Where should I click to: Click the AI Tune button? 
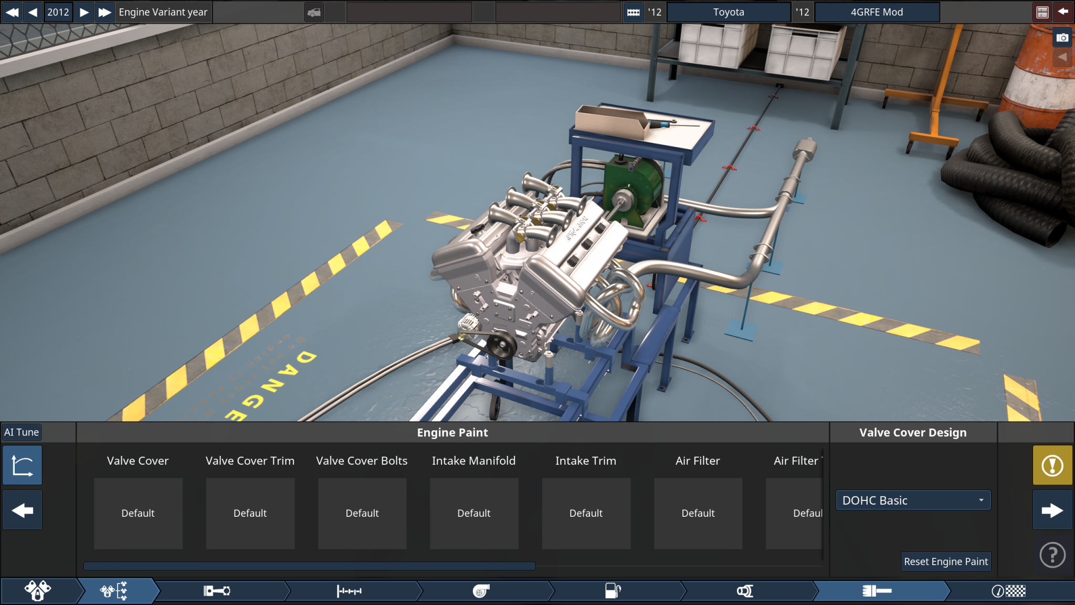click(22, 432)
